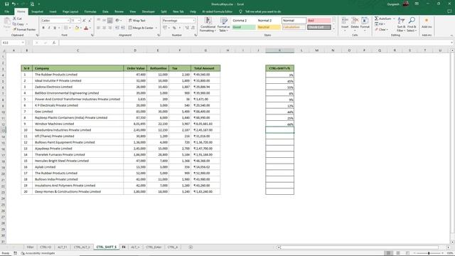The width and height of the screenshot is (455, 256).
Task: Save the workbook from Quick Access Toolbar
Action: click(x=6, y=4)
